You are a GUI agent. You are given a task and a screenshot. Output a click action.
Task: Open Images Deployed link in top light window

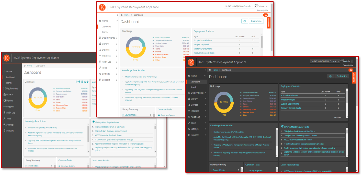201,45
